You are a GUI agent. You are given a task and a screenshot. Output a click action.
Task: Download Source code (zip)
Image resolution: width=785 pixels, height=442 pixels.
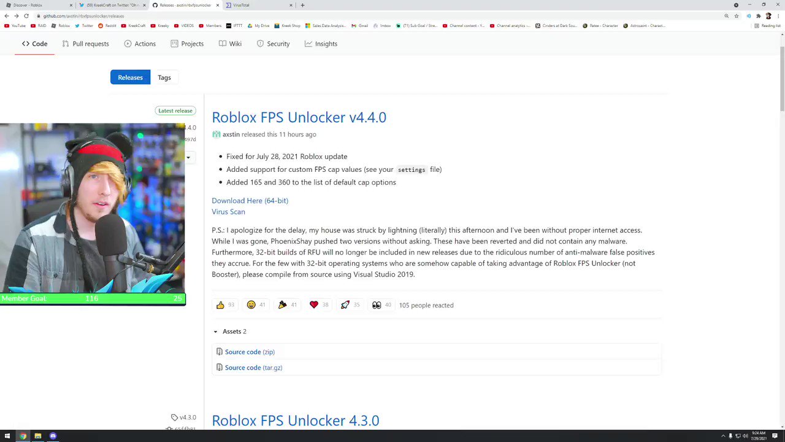click(250, 352)
